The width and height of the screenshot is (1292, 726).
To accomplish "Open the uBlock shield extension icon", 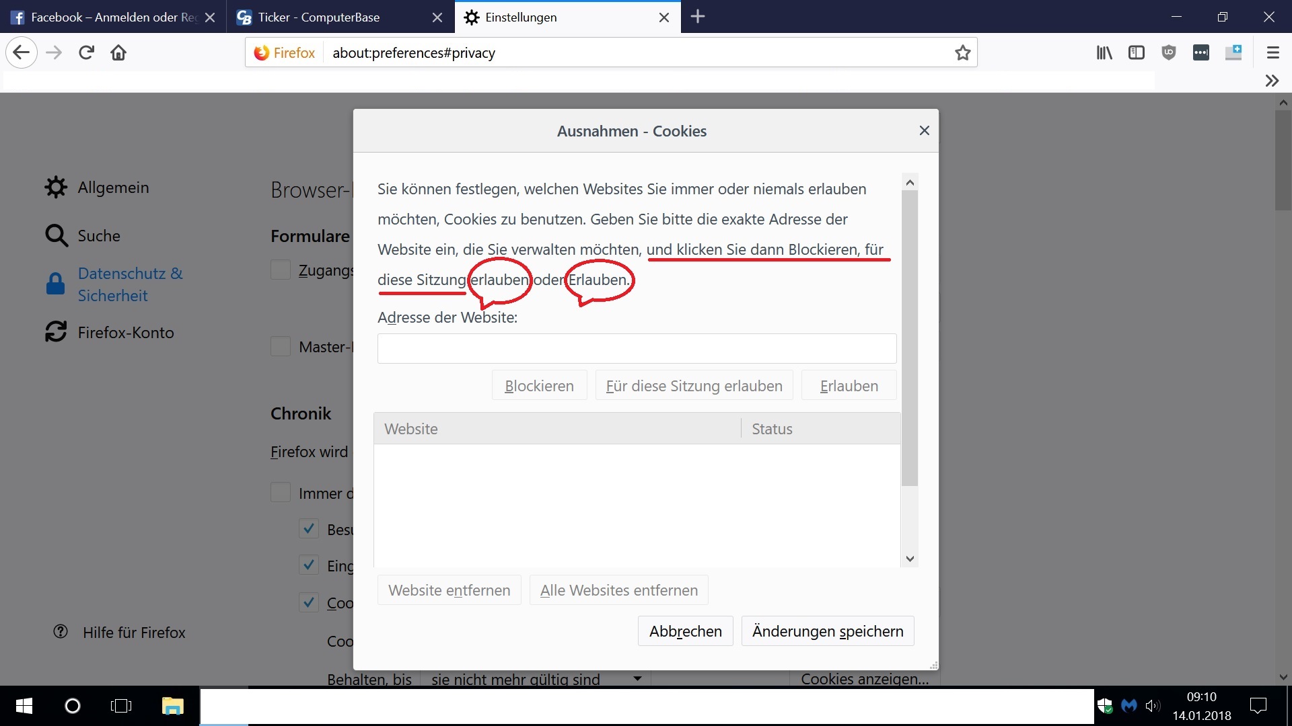I will click(1169, 52).
